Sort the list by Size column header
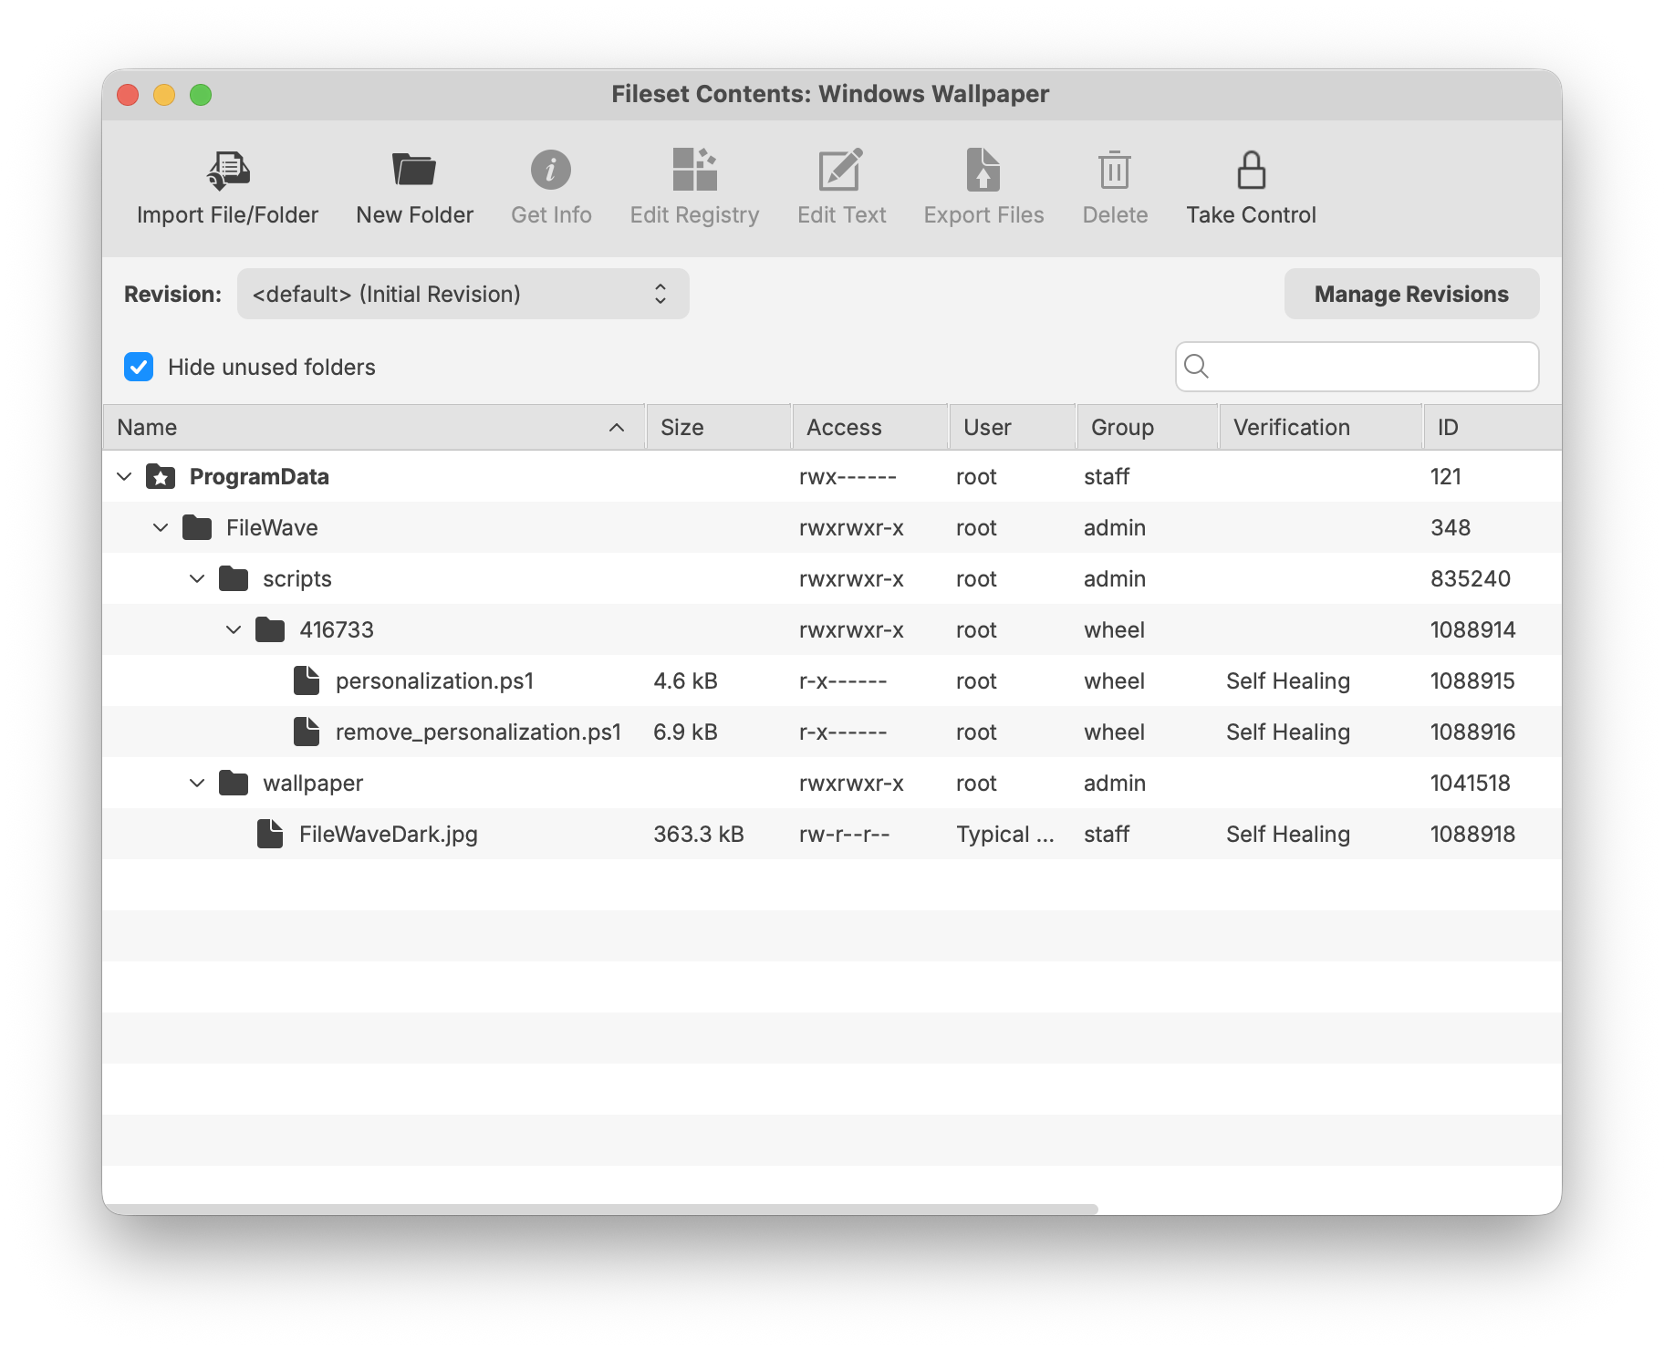The height and width of the screenshot is (1350, 1664). pyautogui.click(x=717, y=427)
